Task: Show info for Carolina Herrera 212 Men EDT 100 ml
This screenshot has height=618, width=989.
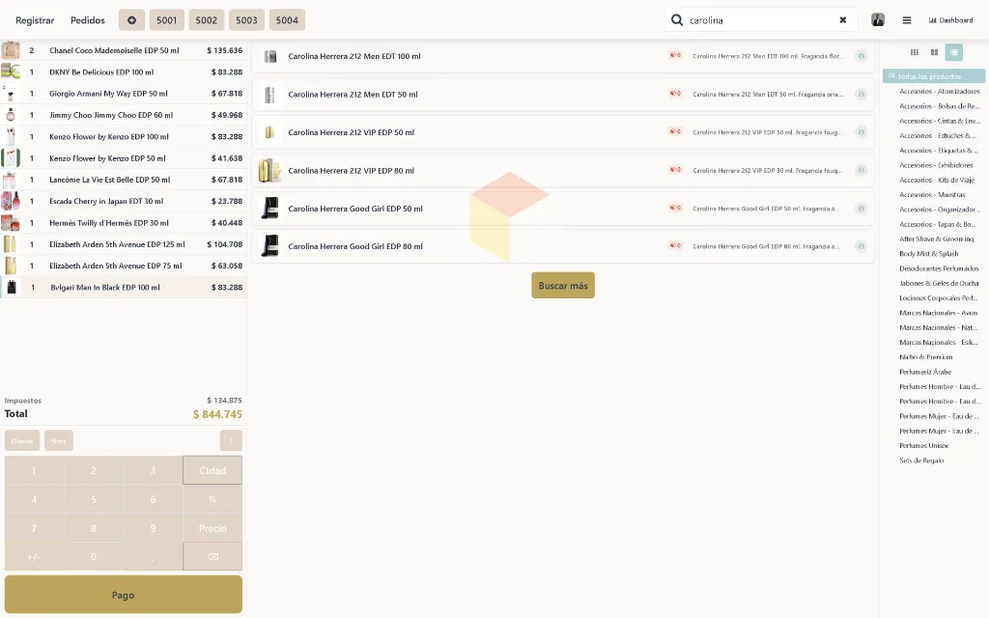Action: point(861,56)
